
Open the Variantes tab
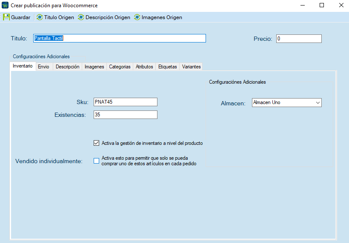(191, 67)
